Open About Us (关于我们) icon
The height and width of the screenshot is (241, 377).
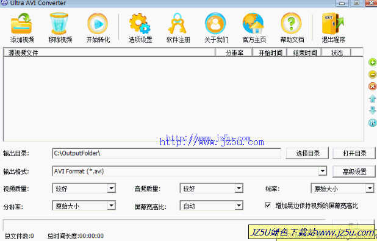[x=215, y=24]
